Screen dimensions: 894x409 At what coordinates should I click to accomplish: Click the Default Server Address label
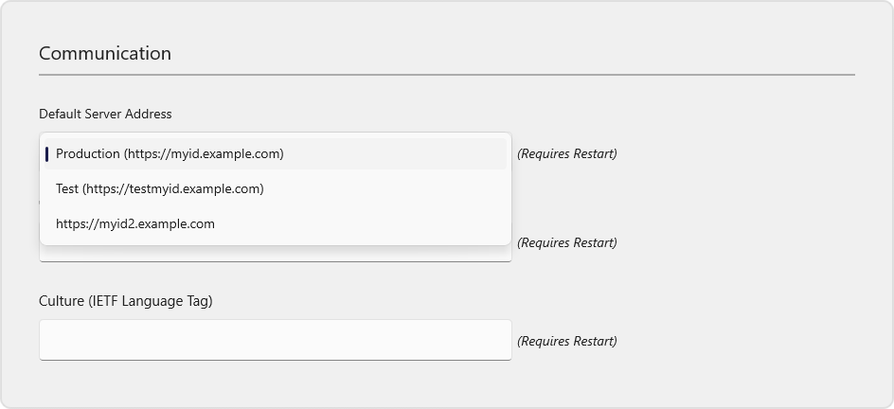point(105,114)
